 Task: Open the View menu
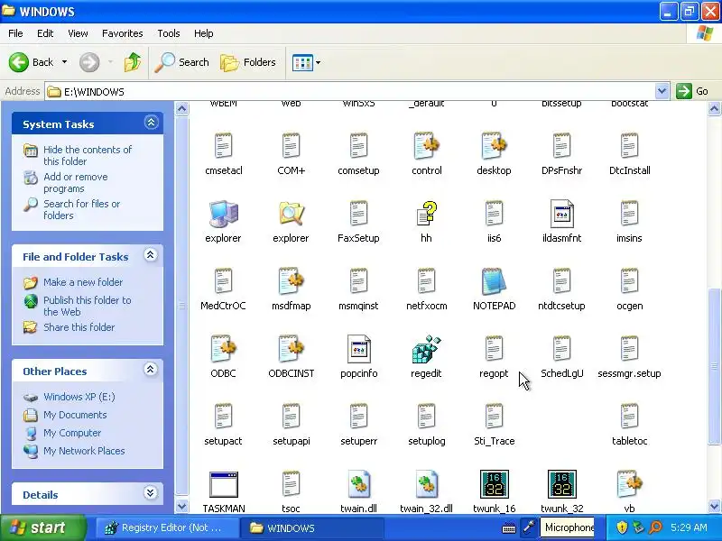78,33
